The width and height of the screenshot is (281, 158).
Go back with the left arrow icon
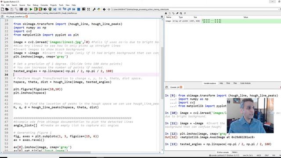click(104, 9)
